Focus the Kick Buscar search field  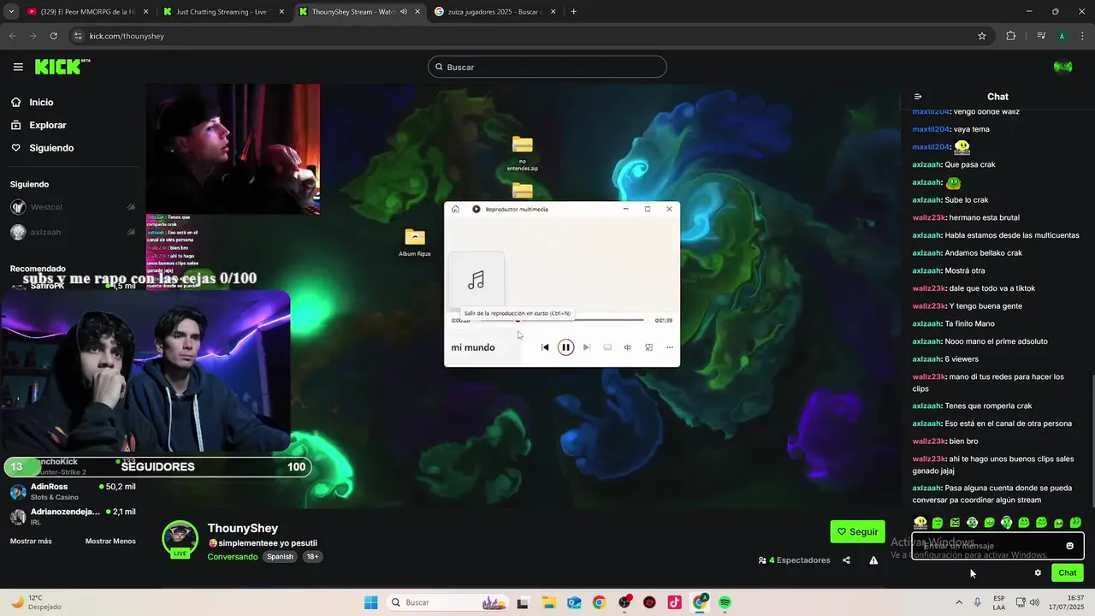click(x=547, y=67)
